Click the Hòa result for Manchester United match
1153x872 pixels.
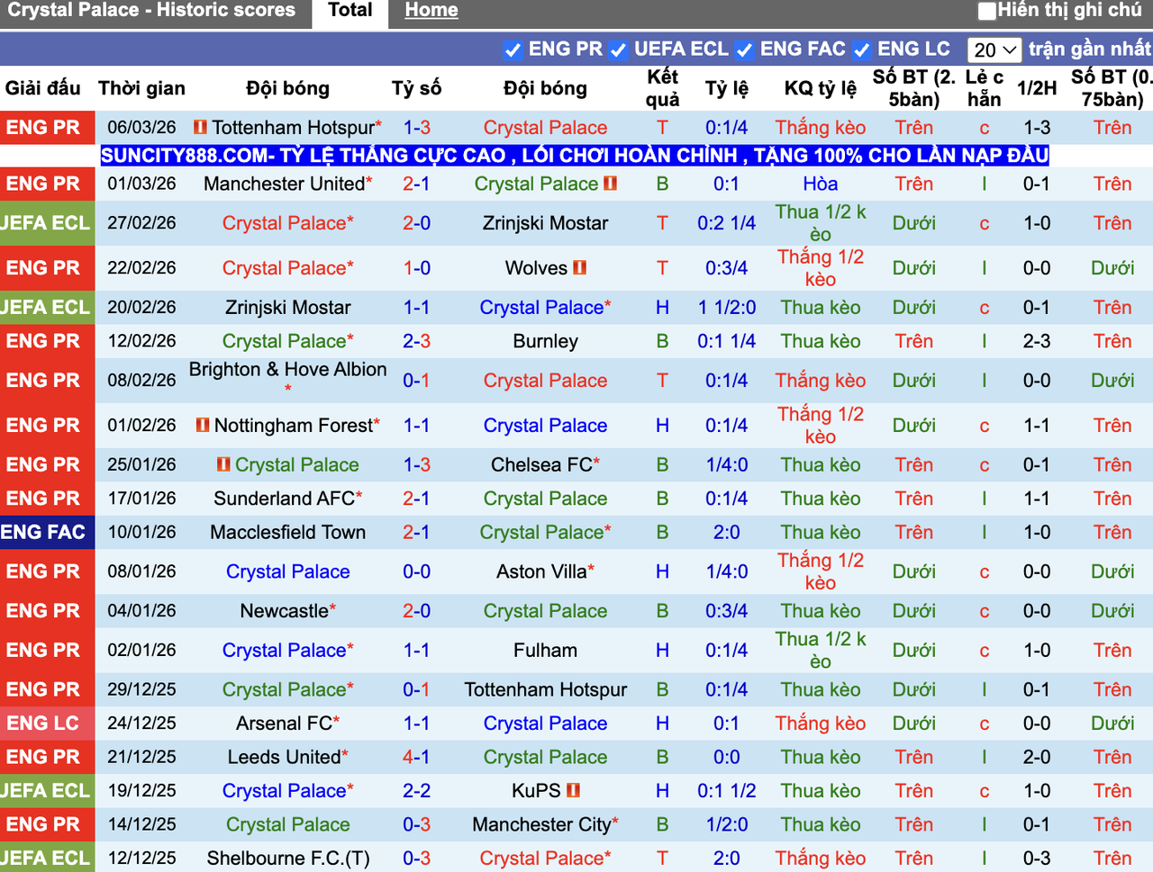pyautogui.click(x=820, y=184)
